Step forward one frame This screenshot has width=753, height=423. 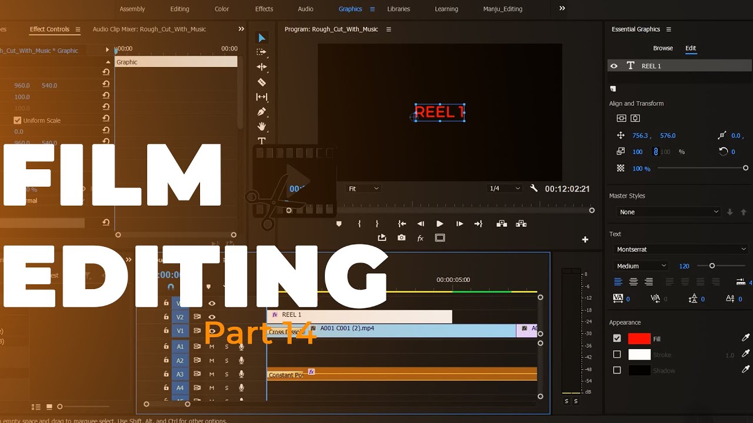pyautogui.click(x=459, y=224)
